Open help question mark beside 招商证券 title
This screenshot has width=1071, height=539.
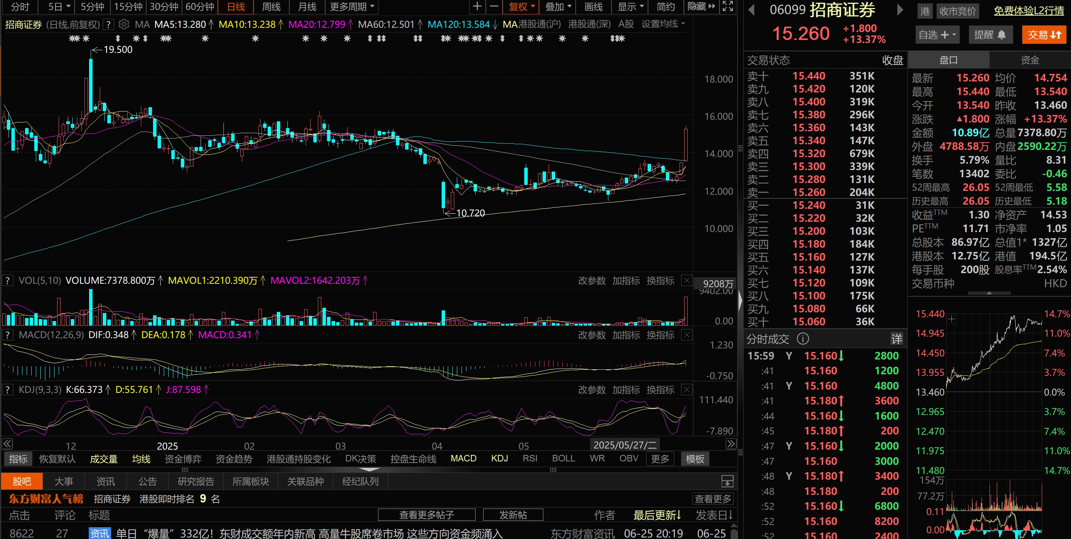click(x=108, y=24)
